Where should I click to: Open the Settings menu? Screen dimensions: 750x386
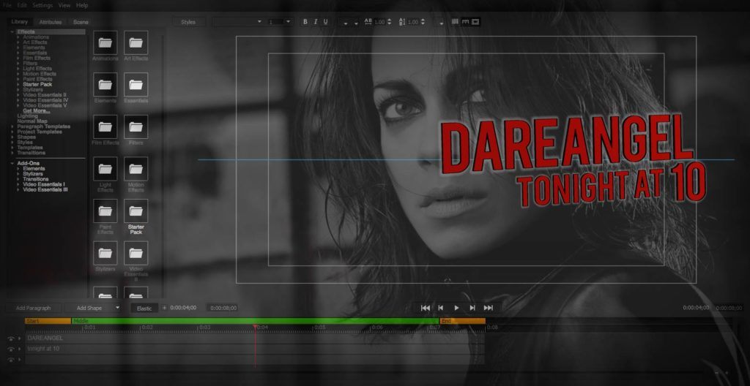coord(42,5)
